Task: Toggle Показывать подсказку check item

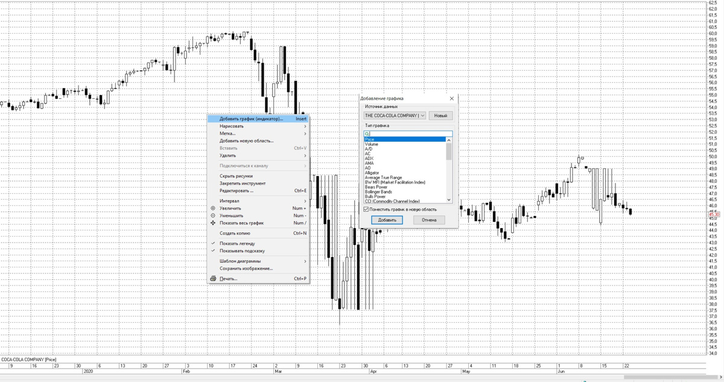Action: pos(258,250)
